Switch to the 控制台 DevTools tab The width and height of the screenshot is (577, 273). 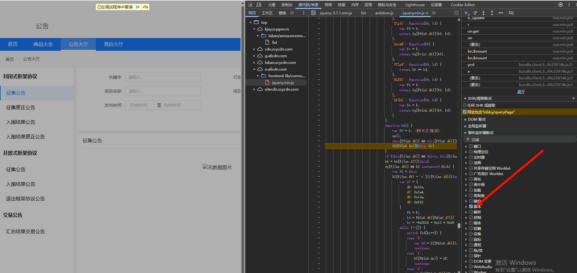pos(287,5)
